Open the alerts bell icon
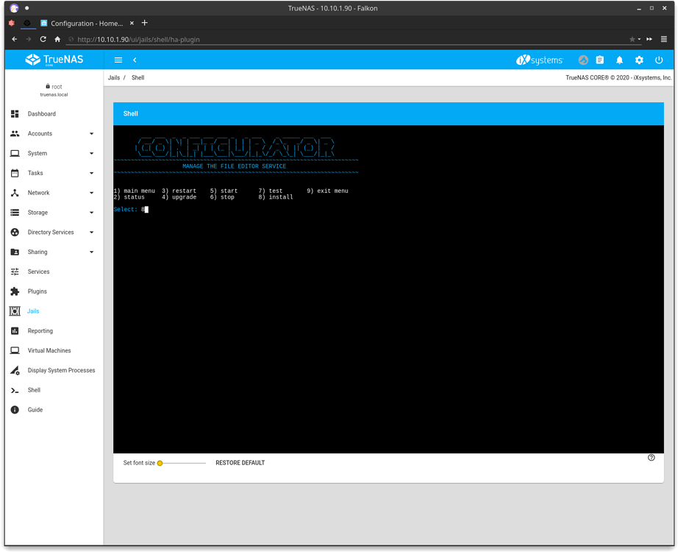Image resolution: width=678 pixels, height=552 pixels. (618, 60)
